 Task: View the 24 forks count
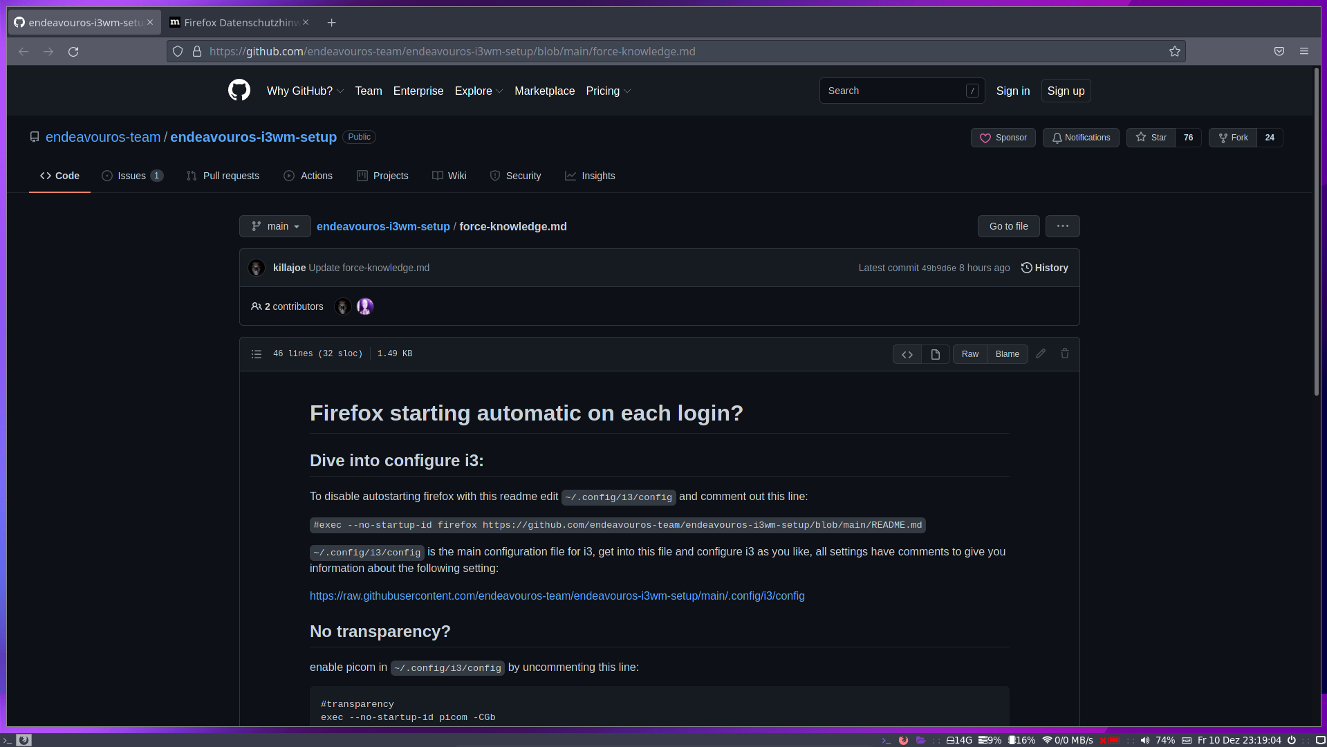(x=1270, y=138)
